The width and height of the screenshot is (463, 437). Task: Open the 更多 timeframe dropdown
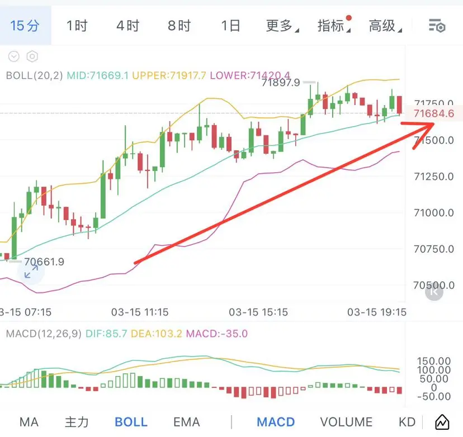pos(282,26)
